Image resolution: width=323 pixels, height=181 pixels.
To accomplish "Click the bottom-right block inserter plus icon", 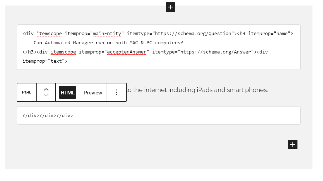I will click(x=292, y=145).
